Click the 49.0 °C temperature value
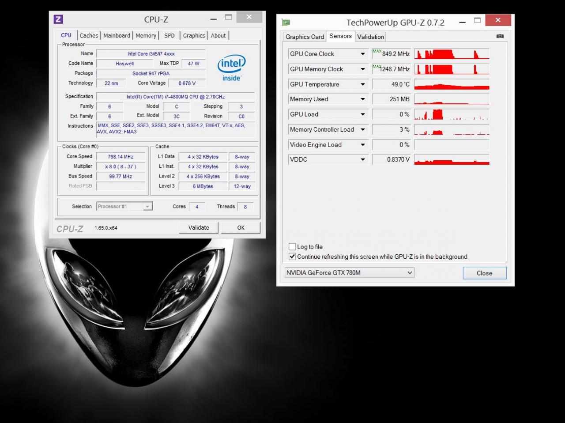The height and width of the screenshot is (423, 565). click(392, 84)
